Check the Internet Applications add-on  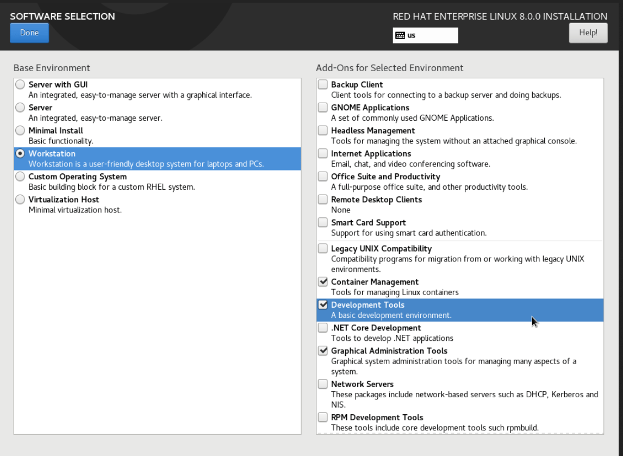(322, 153)
